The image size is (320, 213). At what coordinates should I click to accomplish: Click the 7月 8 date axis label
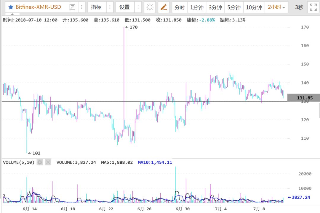coord(259,209)
